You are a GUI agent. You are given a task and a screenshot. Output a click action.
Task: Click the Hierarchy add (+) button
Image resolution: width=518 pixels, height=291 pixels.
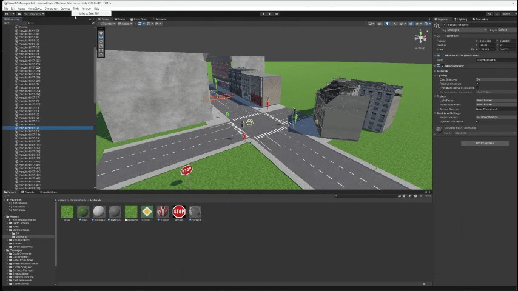pos(5,23)
